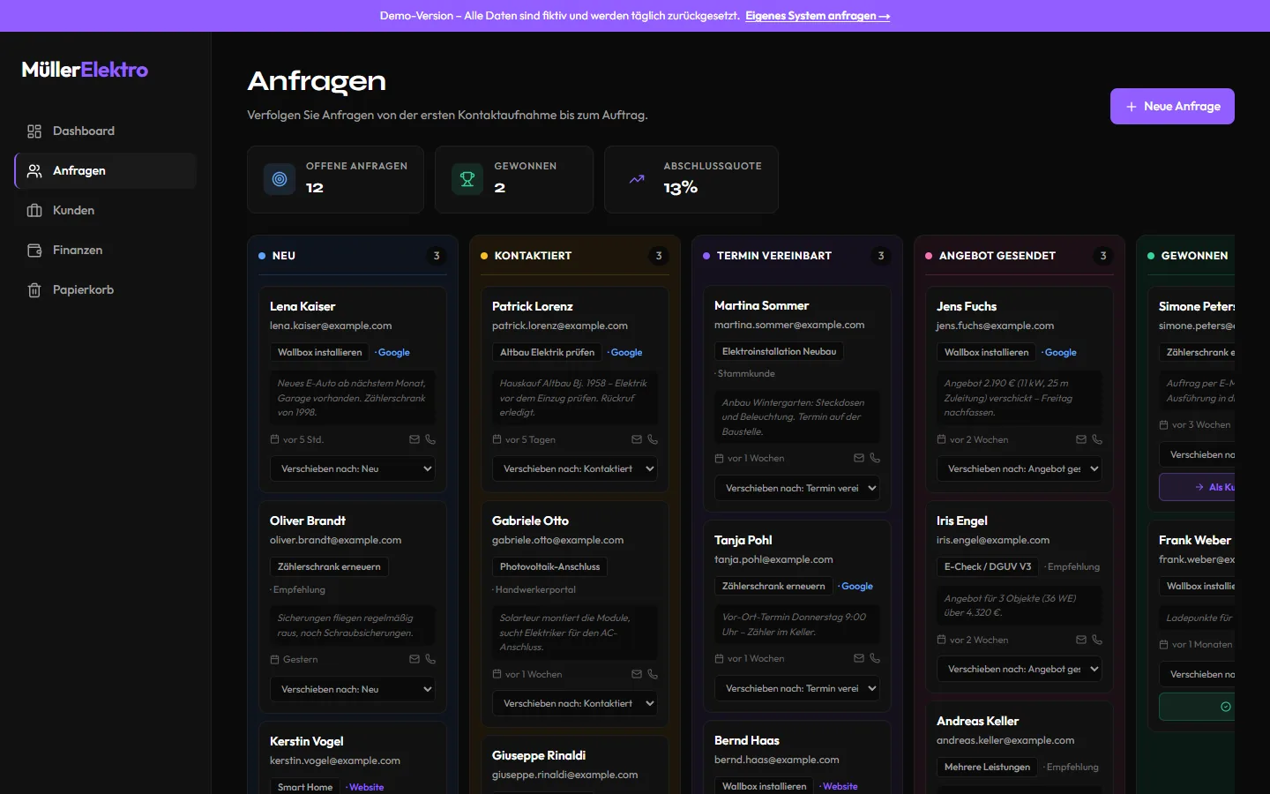Viewport: 1270px width, 794px height.
Task: Click phone icon on Iris Engel card
Action: point(1097,640)
